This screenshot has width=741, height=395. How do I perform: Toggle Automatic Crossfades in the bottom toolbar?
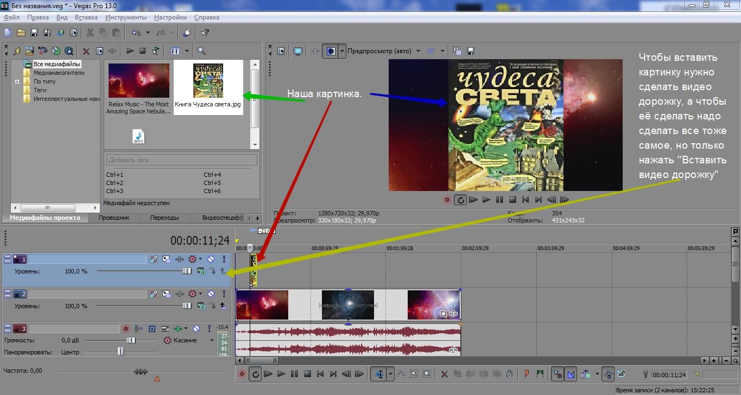pyautogui.click(x=571, y=374)
